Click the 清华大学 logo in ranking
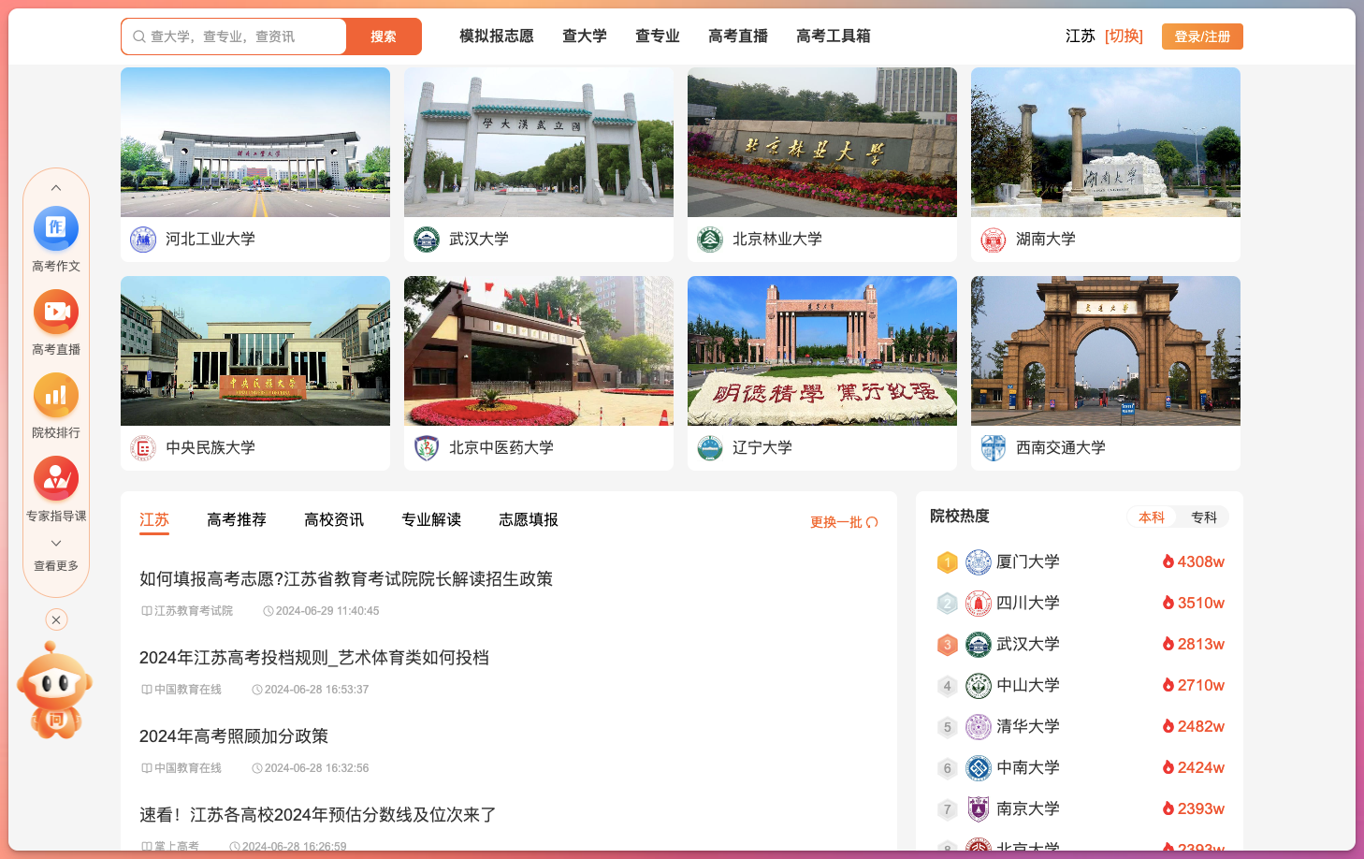This screenshot has width=1364, height=859. (x=979, y=727)
